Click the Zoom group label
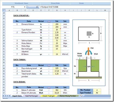The image size is (114, 102). (81, 3)
